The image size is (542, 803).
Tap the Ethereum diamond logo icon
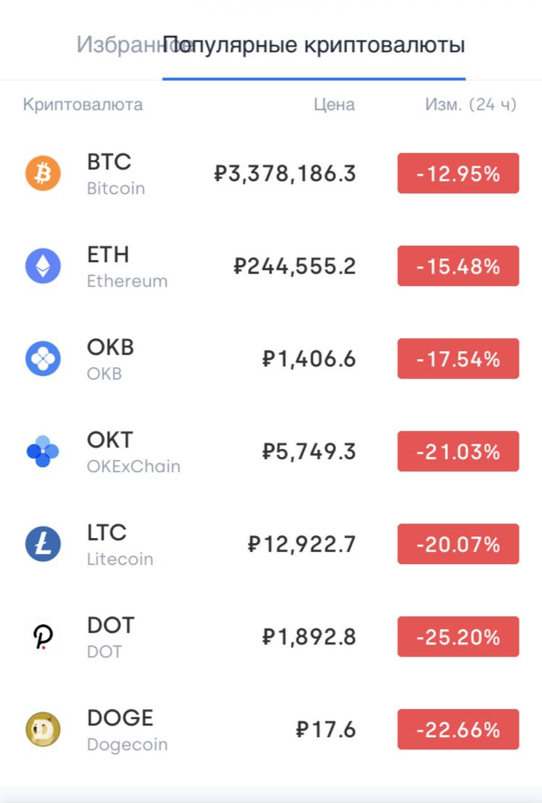click(x=43, y=266)
